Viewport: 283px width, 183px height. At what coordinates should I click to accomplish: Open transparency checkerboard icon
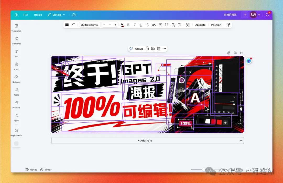tap(188, 25)
